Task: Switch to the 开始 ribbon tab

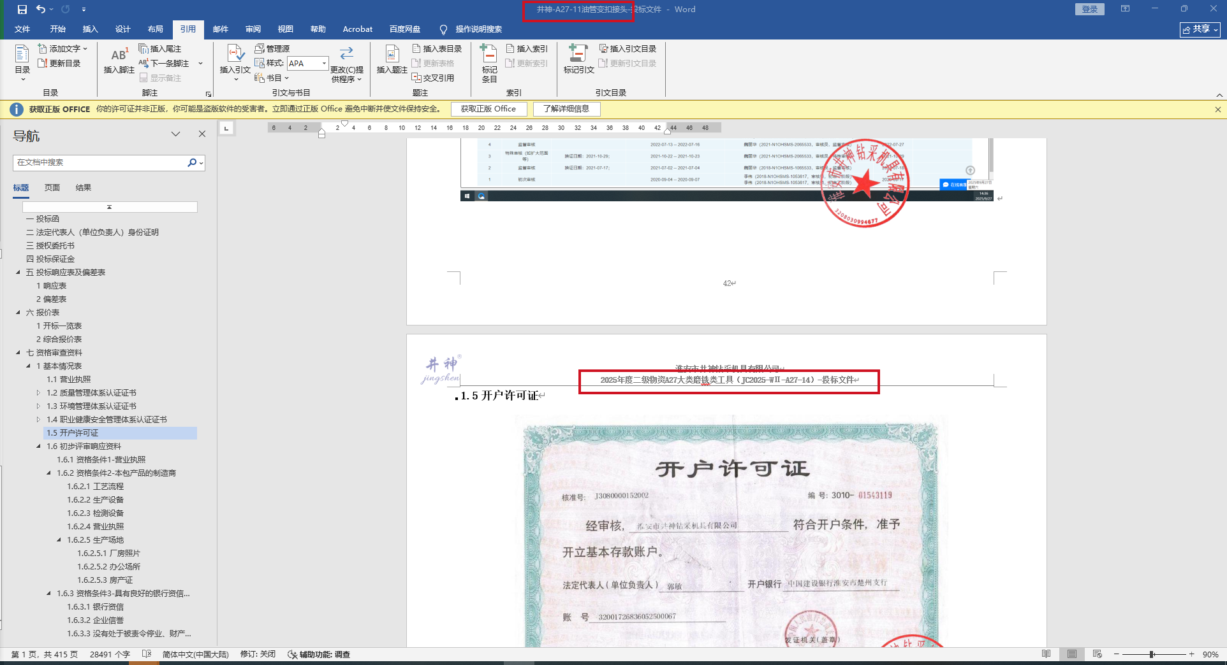Action: click(x=58, y=29)
